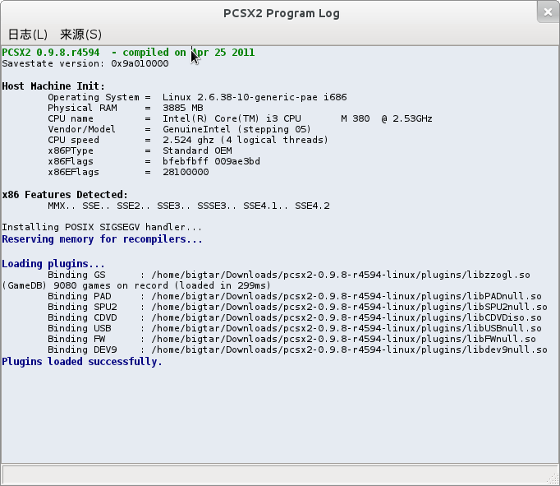The height and width of the screenshot is (486, 560).
Task: Click the GameDB 9080 games on record line
Action: pyautogui.click(x=136, y=285)
